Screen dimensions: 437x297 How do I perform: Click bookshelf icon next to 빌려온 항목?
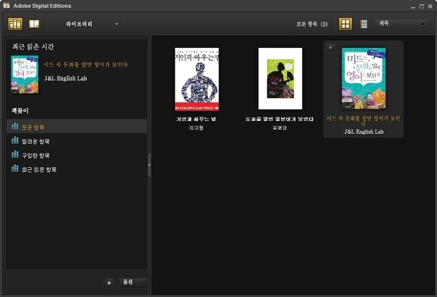15,140
